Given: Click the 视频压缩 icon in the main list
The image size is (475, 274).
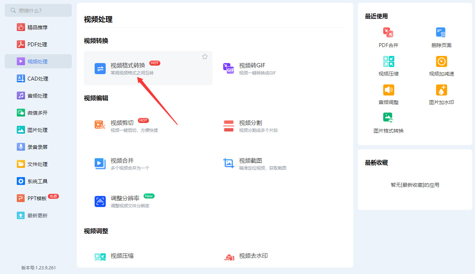Looking at the screenshot, I should click(100, 257).
